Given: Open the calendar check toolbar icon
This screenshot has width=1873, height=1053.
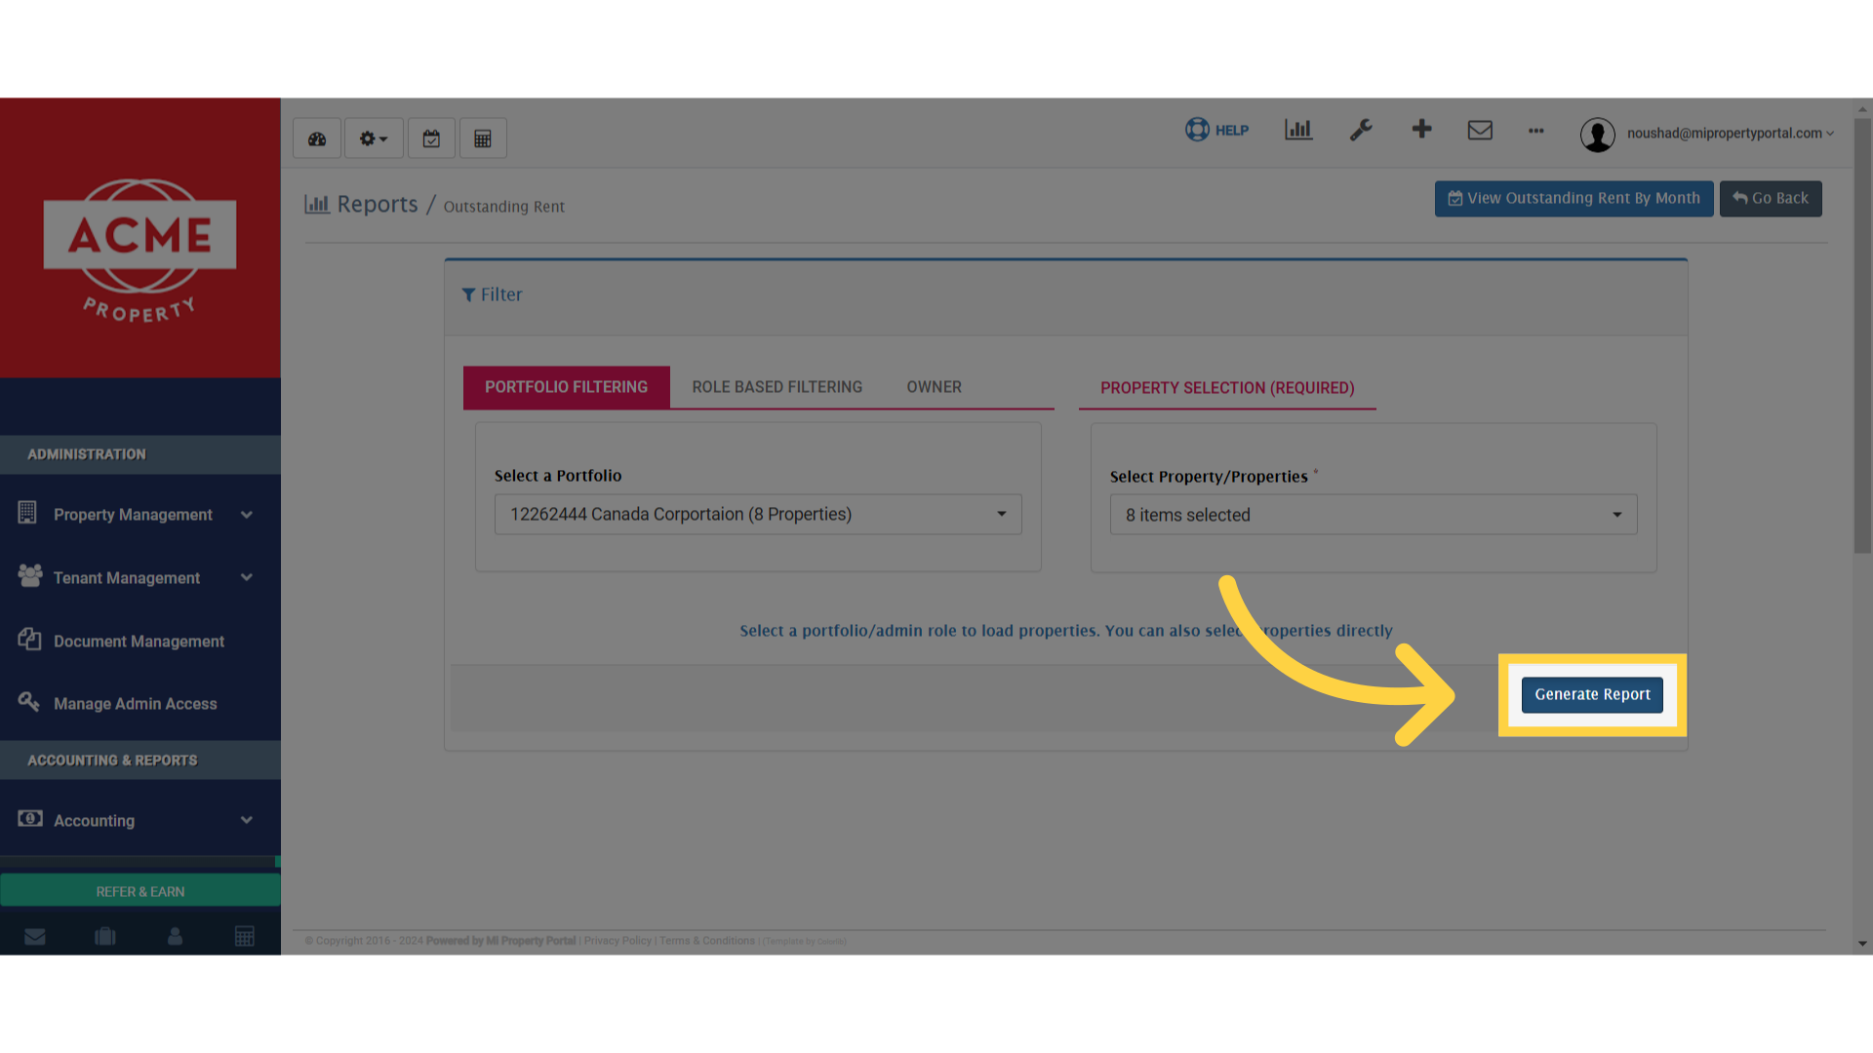Looking at the screenshot, I should [x=431, y=138].
